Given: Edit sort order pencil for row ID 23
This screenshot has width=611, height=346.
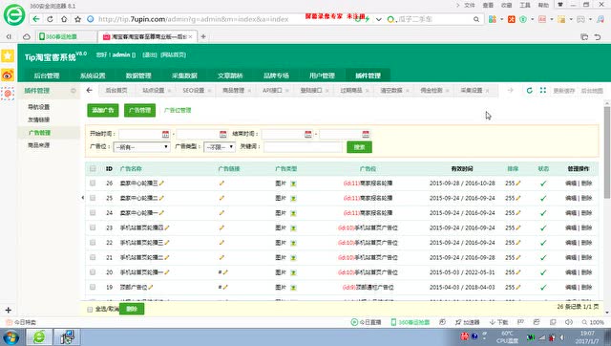Looking at the screenshot, I should tap(518, 227).
